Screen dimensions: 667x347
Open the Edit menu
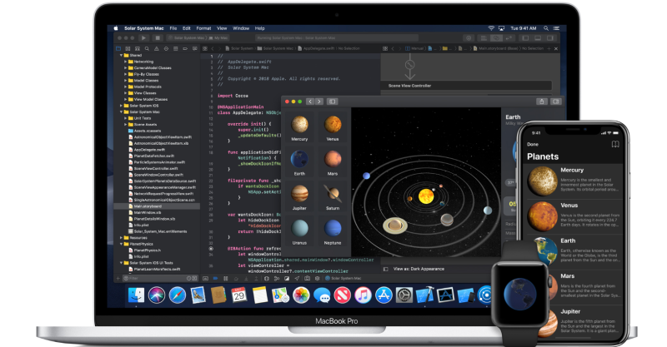point(186,28)
